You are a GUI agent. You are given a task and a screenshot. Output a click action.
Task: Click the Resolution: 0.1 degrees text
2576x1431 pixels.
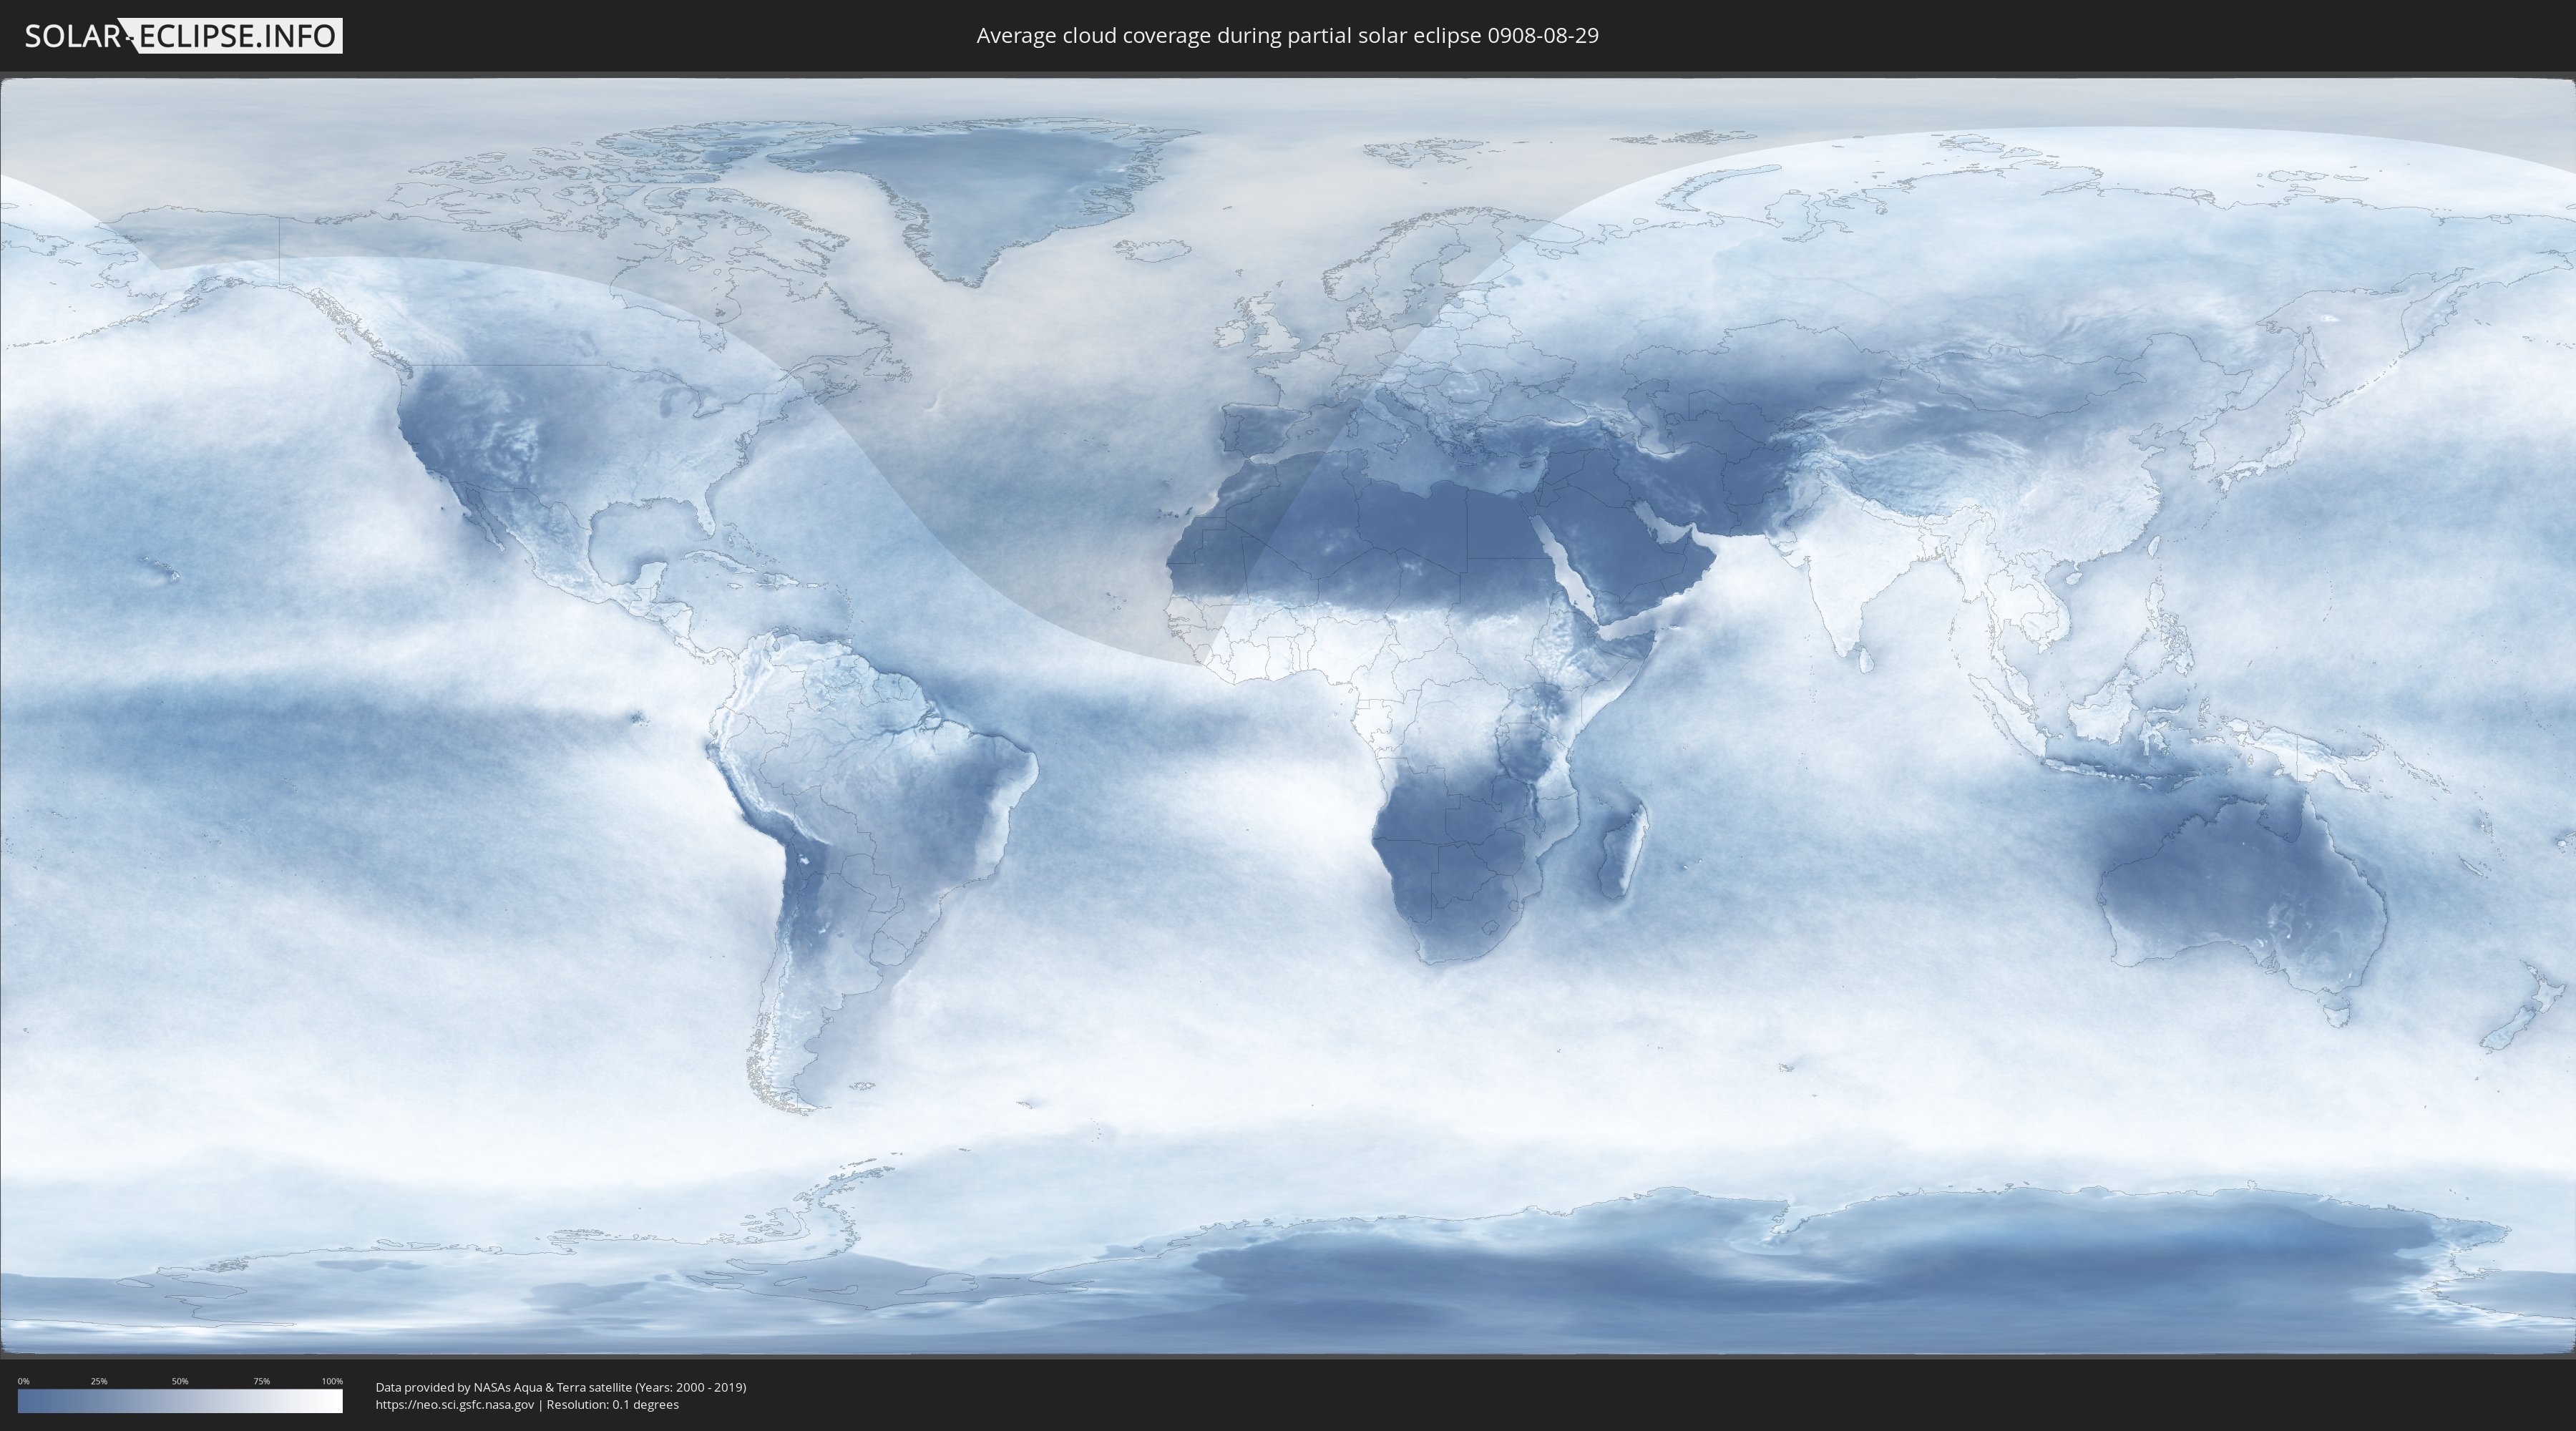coord(613,1405)
